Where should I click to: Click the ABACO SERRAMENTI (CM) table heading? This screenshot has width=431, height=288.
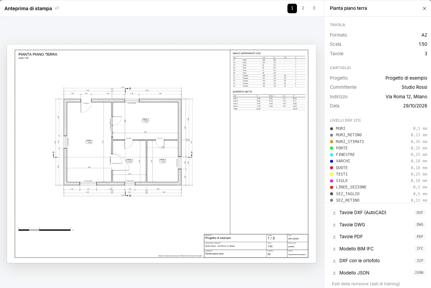247,53
